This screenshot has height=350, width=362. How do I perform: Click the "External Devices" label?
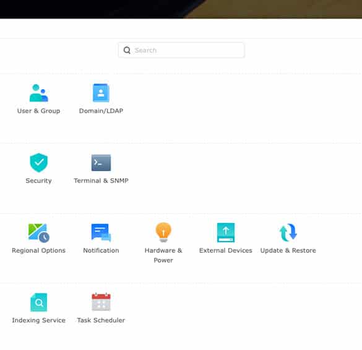click(226, 250)
